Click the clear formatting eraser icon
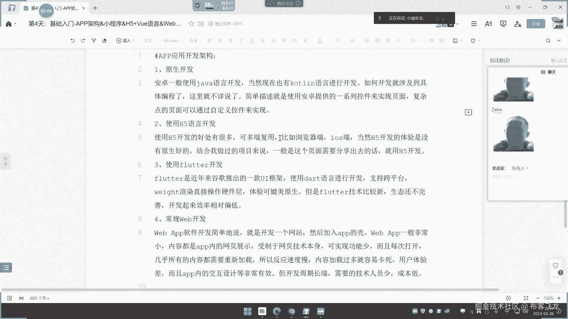Screen dimensions: 568x319 pos(104,41)
